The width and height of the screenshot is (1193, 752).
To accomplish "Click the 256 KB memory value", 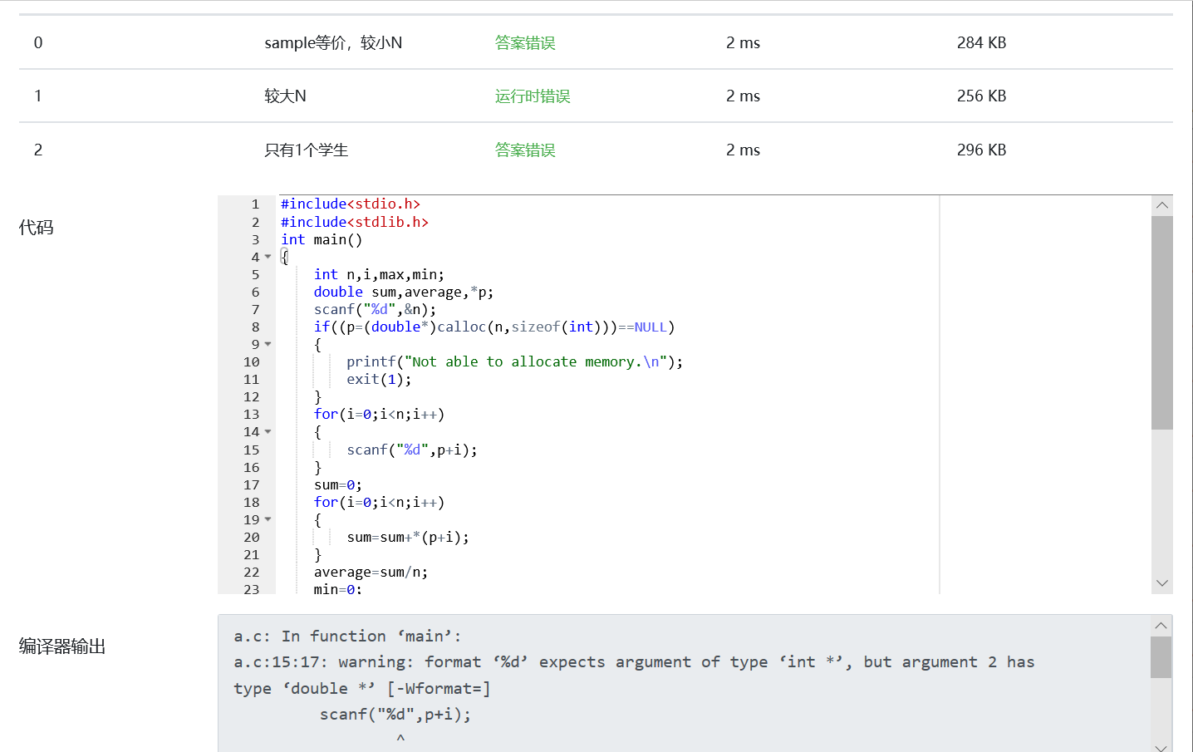I will pos(981,96).
